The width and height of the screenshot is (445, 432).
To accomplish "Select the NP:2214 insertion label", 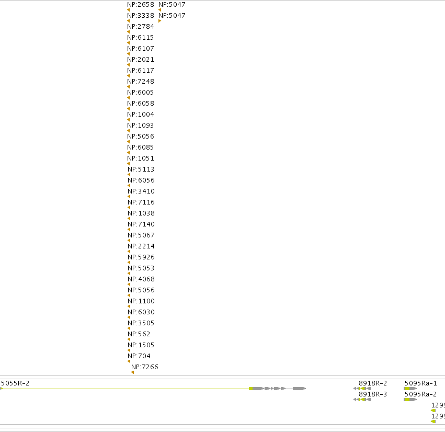I will click(x=141, y=246).
